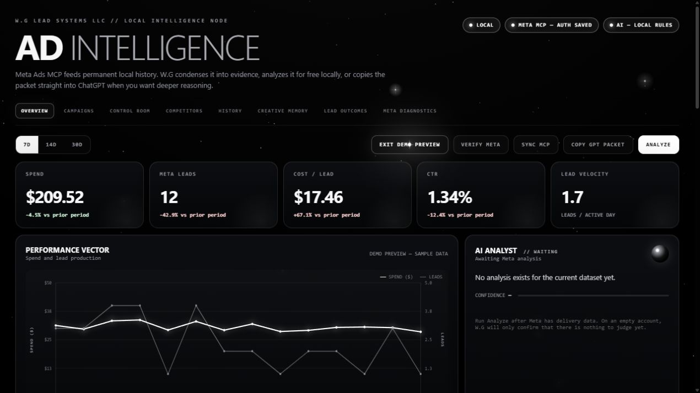Open the Lead Outcomes tab
This screenshot has width=700, height=393.
tap(346, 111)
